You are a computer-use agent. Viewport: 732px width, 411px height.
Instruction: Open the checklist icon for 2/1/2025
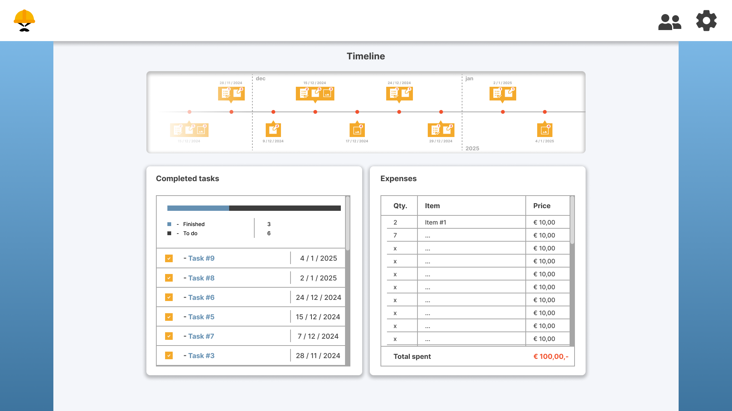(x=497, y=93)
